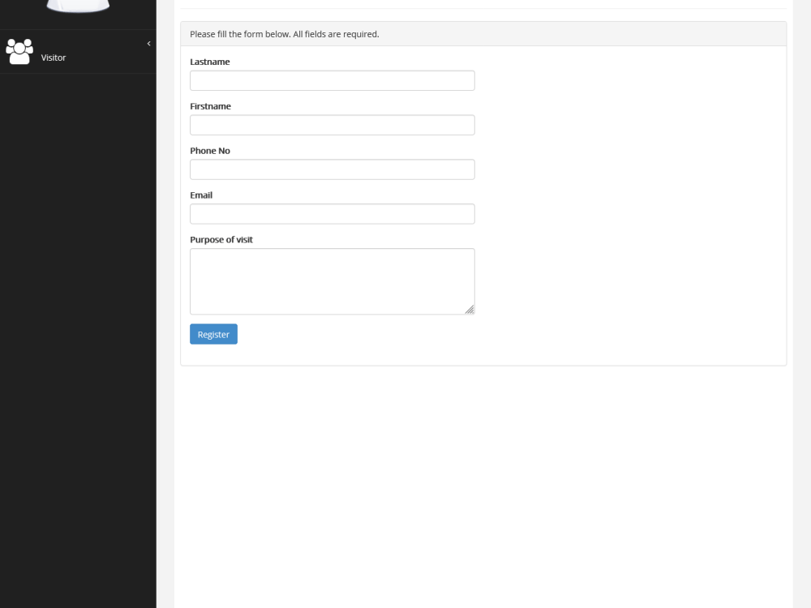The image size is (811, 608).
Task: Open the Visitor sidebar menu item
Action: click(x=78, y=52)
